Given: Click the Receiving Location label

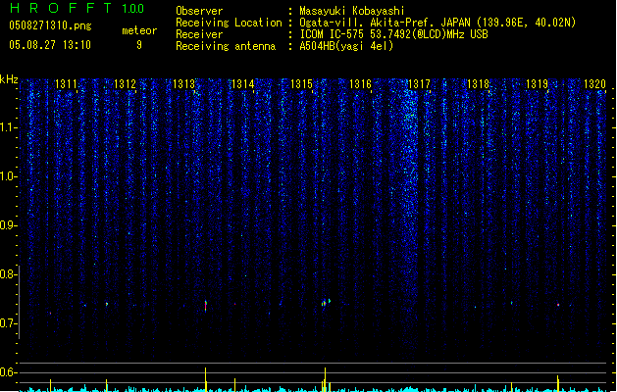Looking at the screenshot, I should tap(229, 23).
